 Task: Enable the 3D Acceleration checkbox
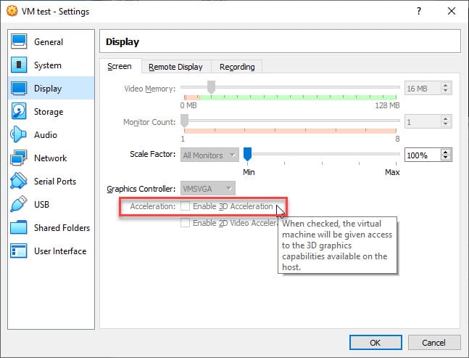pyautogui.click(x=185, y=206)
